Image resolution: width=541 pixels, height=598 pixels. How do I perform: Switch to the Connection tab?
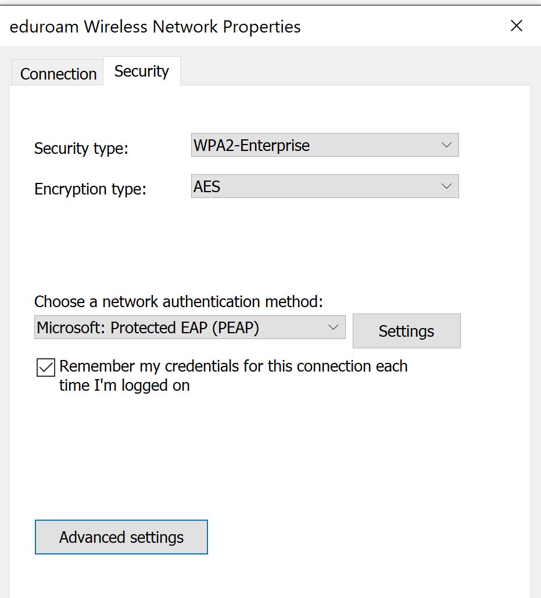(x=58, y=73)
